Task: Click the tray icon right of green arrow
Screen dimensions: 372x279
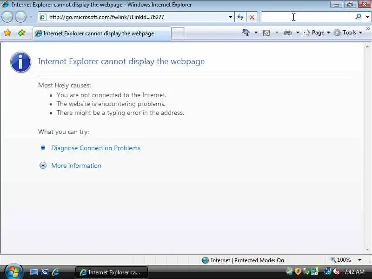Action: (315, 272)
